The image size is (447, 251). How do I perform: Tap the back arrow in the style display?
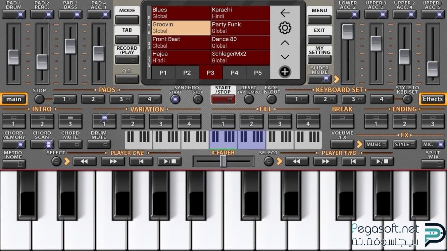coord(285,13)
